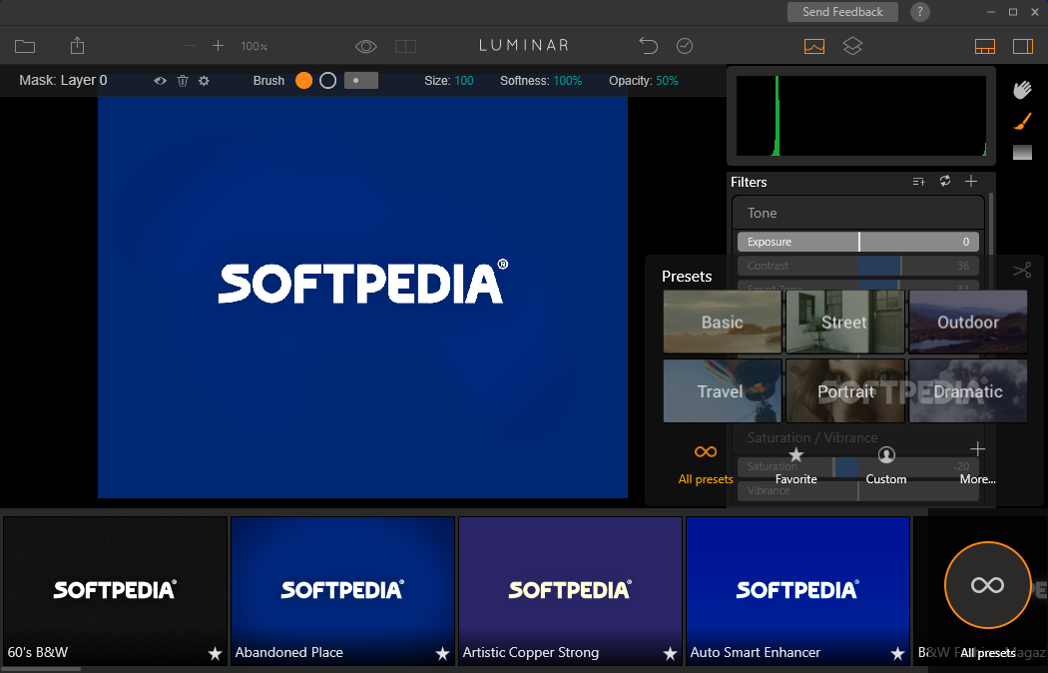The height and width of the screenshot is (673, 1048).
Task: Select the masking Brush tool
Action: [1022, 121]
